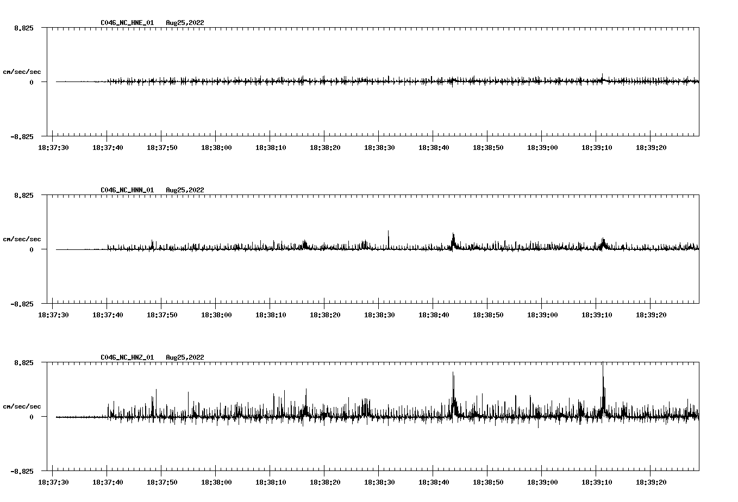Image resolution: width=738 pixels, height=502 pixels.
Task: Select the 18:37:30 time label under HNN plot
Action: pyautogui.click(x=53, y=315)
